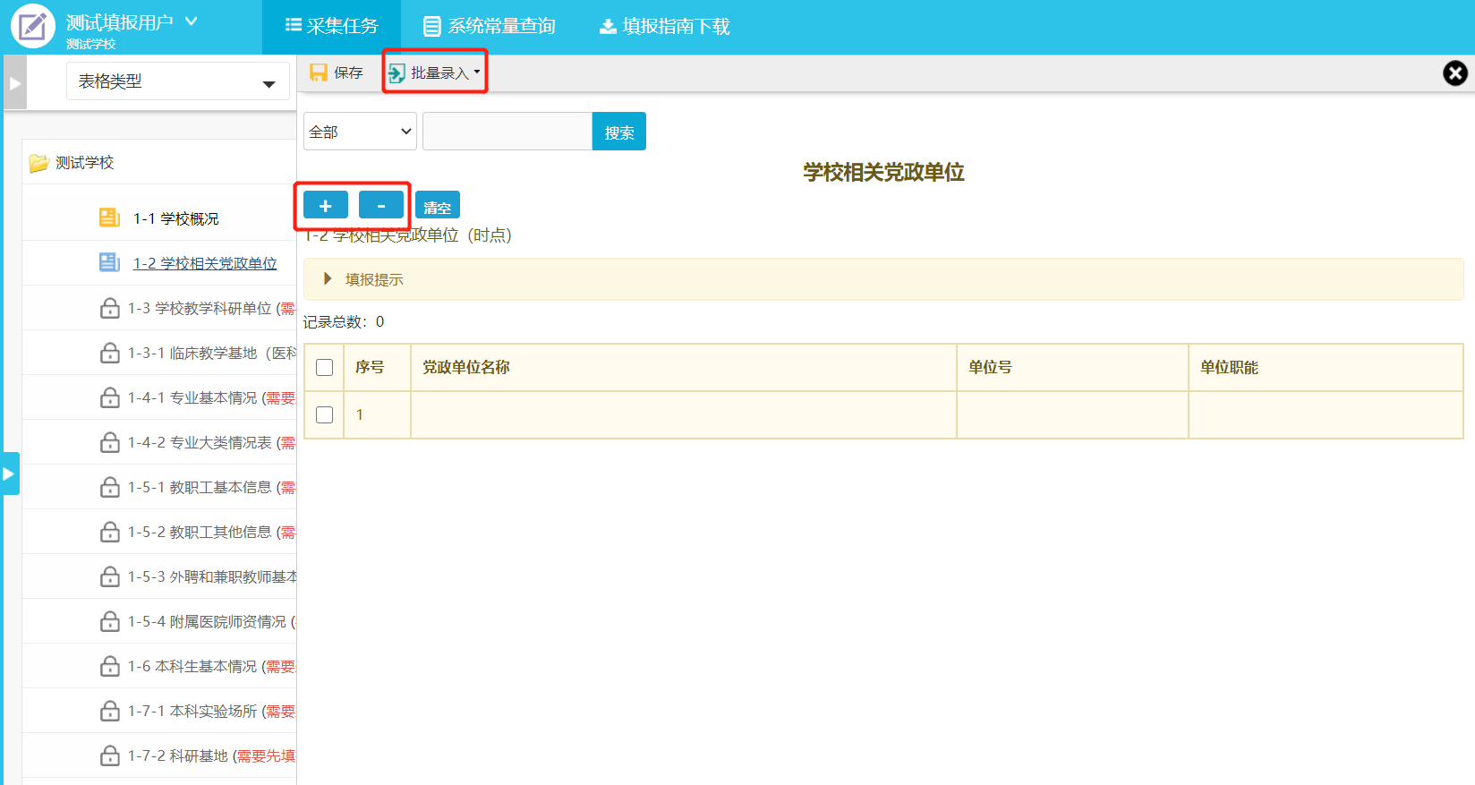Click the user profile edit icon
This screenshot has height=785, width=1475.
pyautogui.click(x=32, y=27)
